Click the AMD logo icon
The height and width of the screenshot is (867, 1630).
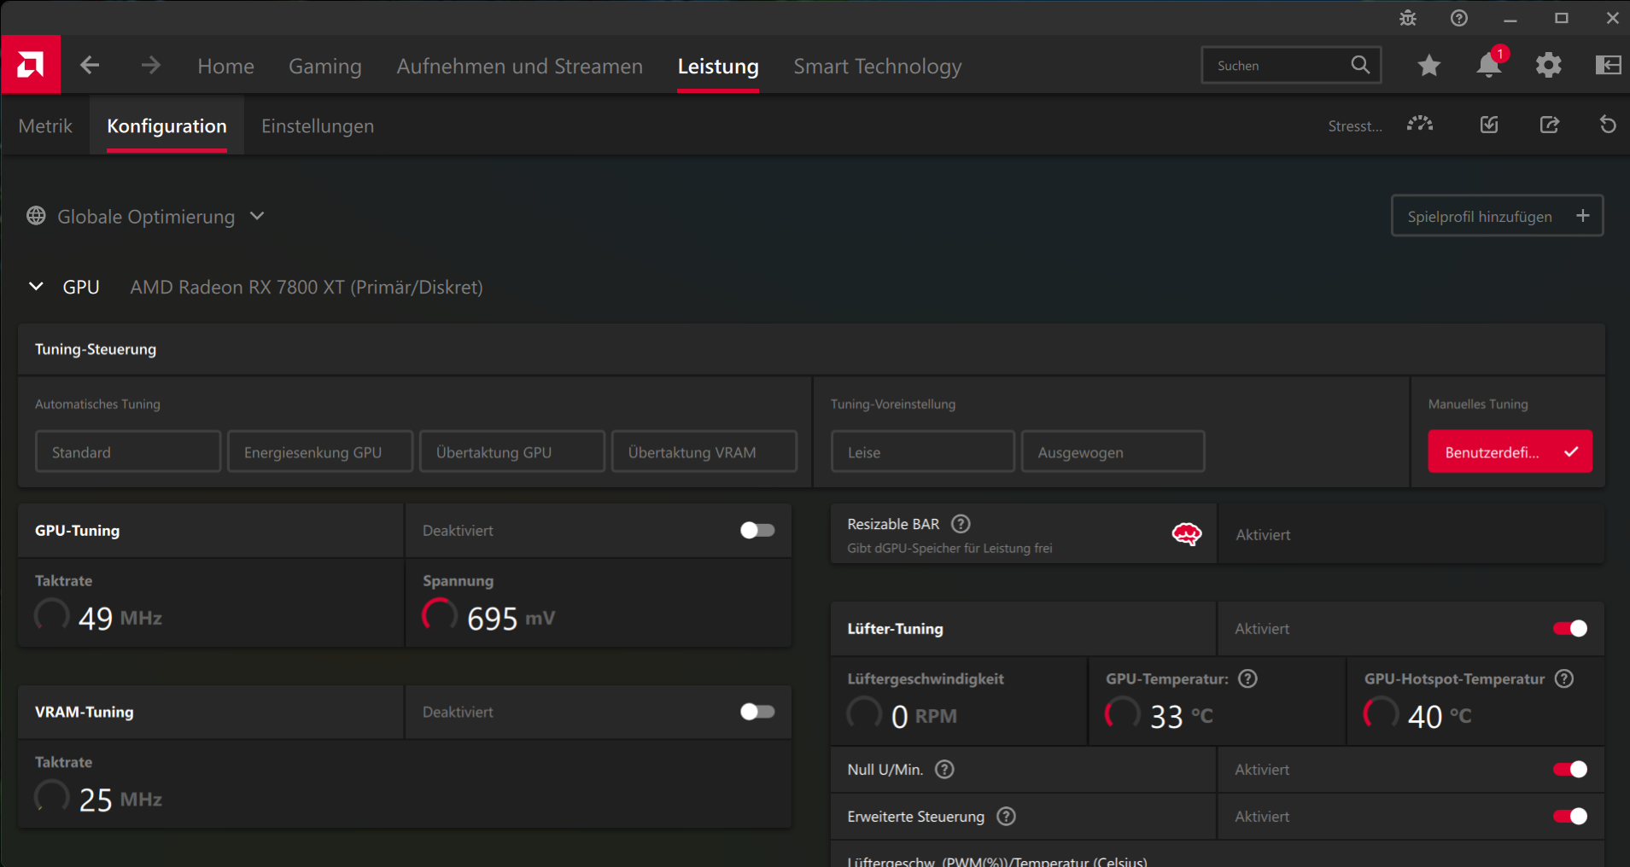pos(31,65)
